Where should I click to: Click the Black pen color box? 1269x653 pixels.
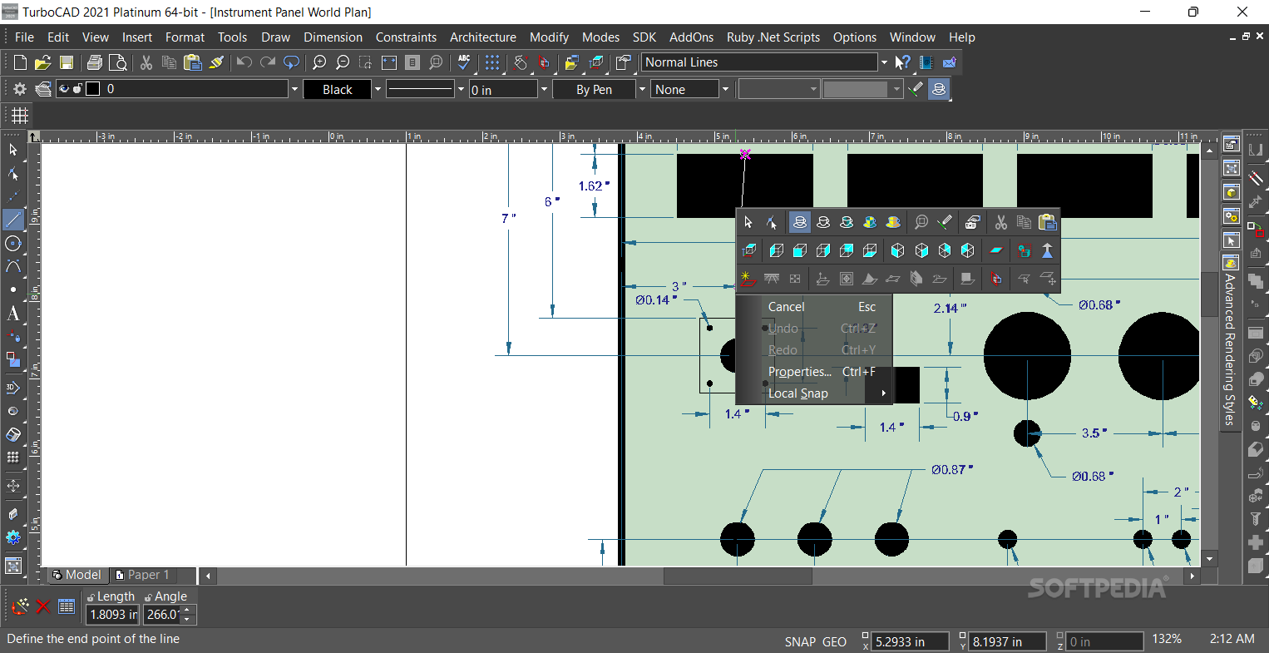(337, 89)
